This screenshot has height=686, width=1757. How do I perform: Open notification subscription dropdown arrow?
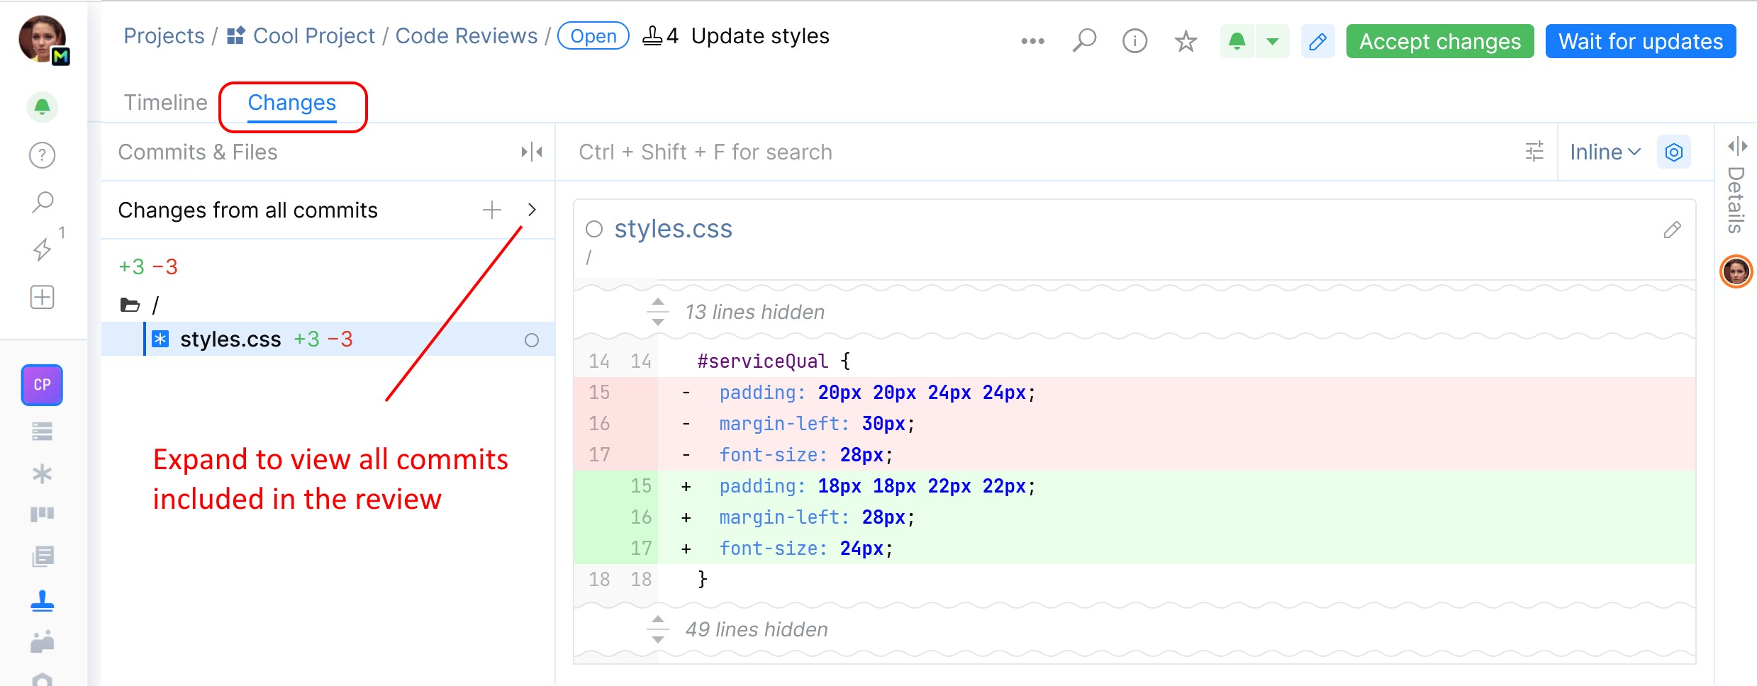tap(1273, 41)
